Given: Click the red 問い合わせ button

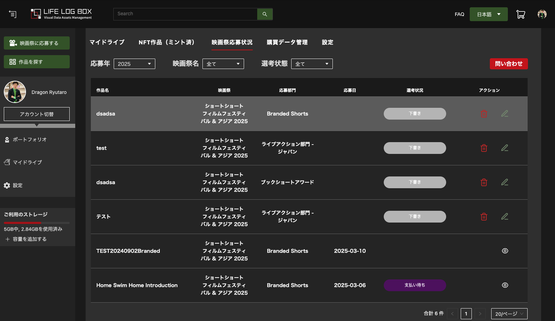Looking at the screenshot, I should pyautogui.click(x=509, y=64).
